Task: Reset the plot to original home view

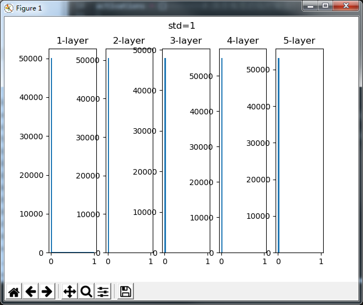Action: pos(14,291)
